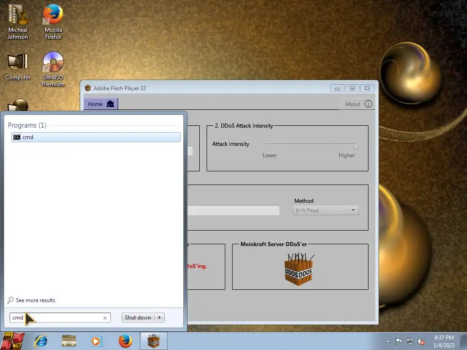
Task: Open Mozilla Firefox desktop shortcut
Action: 53,21
